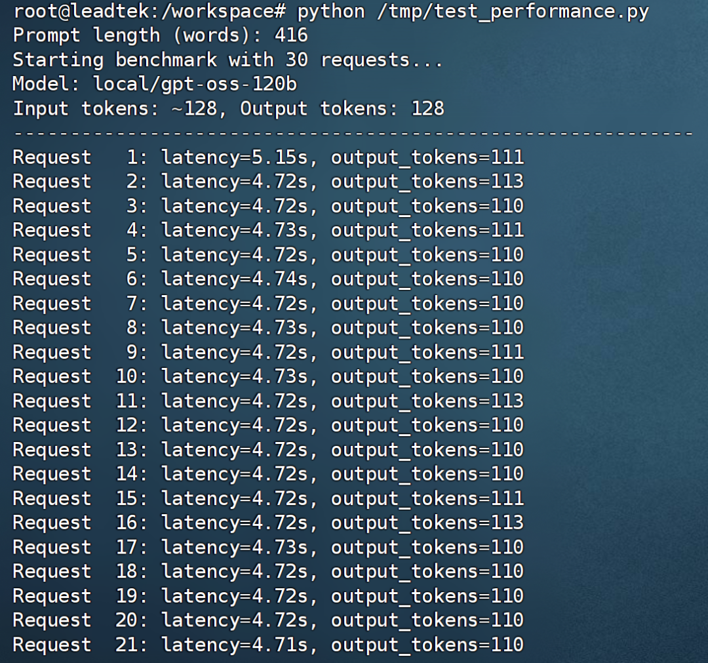Click Request 11 output_tokens=113 value
Image resolution: width=708 pixels, height=663 pixels.
[427, 401]
